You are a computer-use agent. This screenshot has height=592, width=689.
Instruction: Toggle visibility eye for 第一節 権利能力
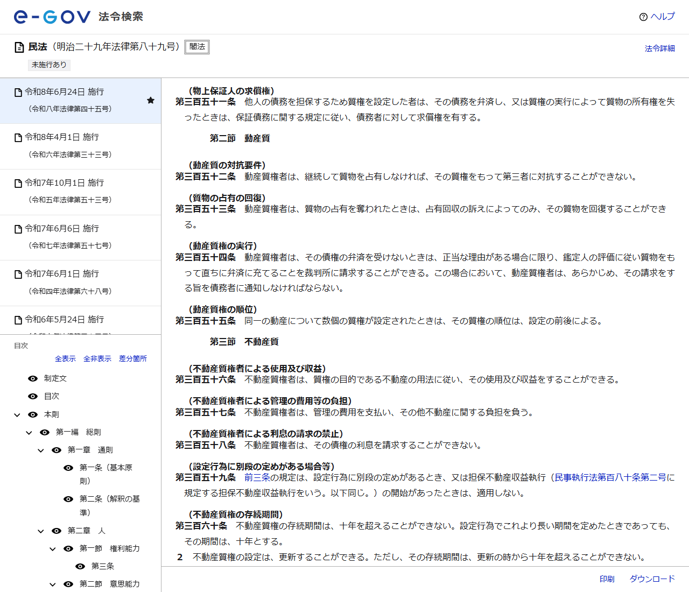pos(68,548)
